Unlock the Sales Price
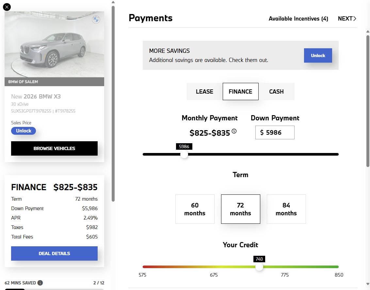370x290 pixels. [23, 130]
